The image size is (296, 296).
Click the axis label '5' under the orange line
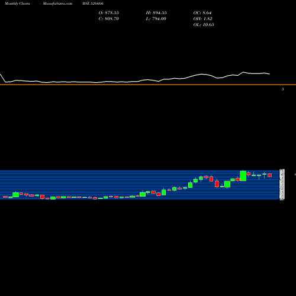283,89
